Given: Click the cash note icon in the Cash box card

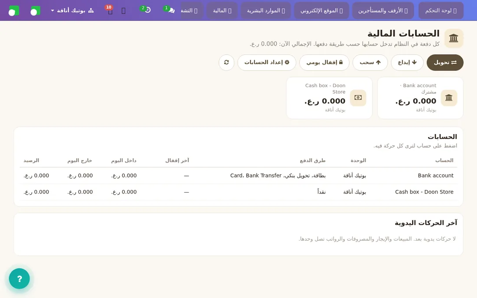Looking at the screenshot, I should coord(358,98).
